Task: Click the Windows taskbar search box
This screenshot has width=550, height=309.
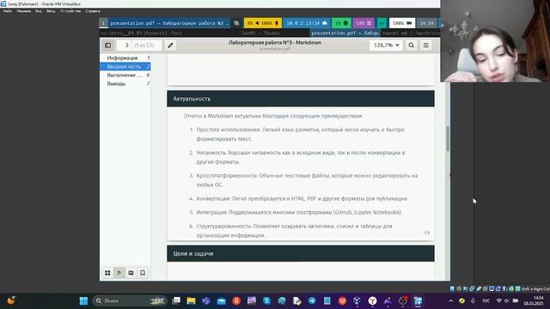Action: 130,301
